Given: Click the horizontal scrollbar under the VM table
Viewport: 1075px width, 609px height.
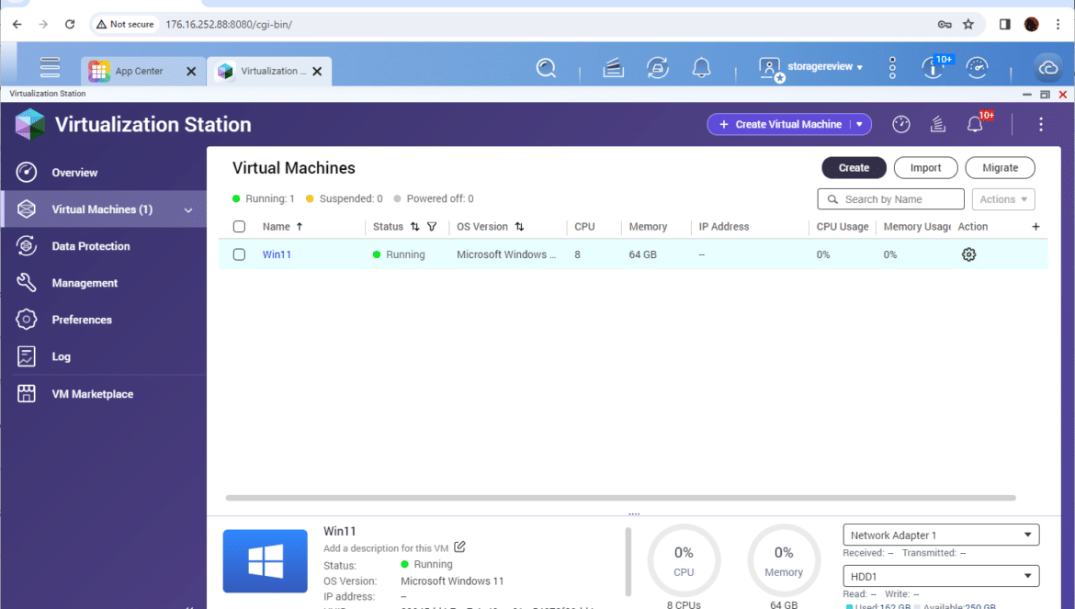Looking at the screenshot, I should [x=620, y=498].
